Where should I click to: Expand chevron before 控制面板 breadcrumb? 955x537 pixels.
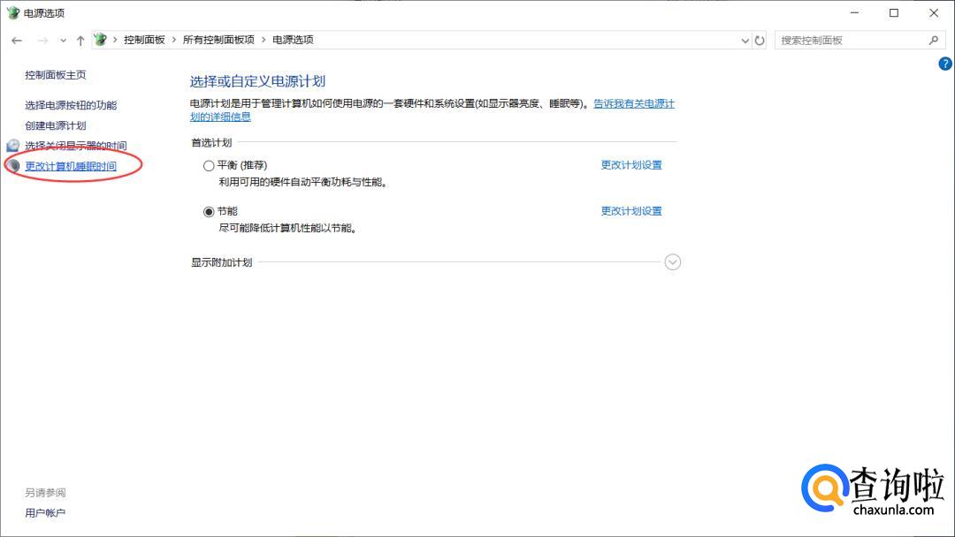(x=115, y=40)
